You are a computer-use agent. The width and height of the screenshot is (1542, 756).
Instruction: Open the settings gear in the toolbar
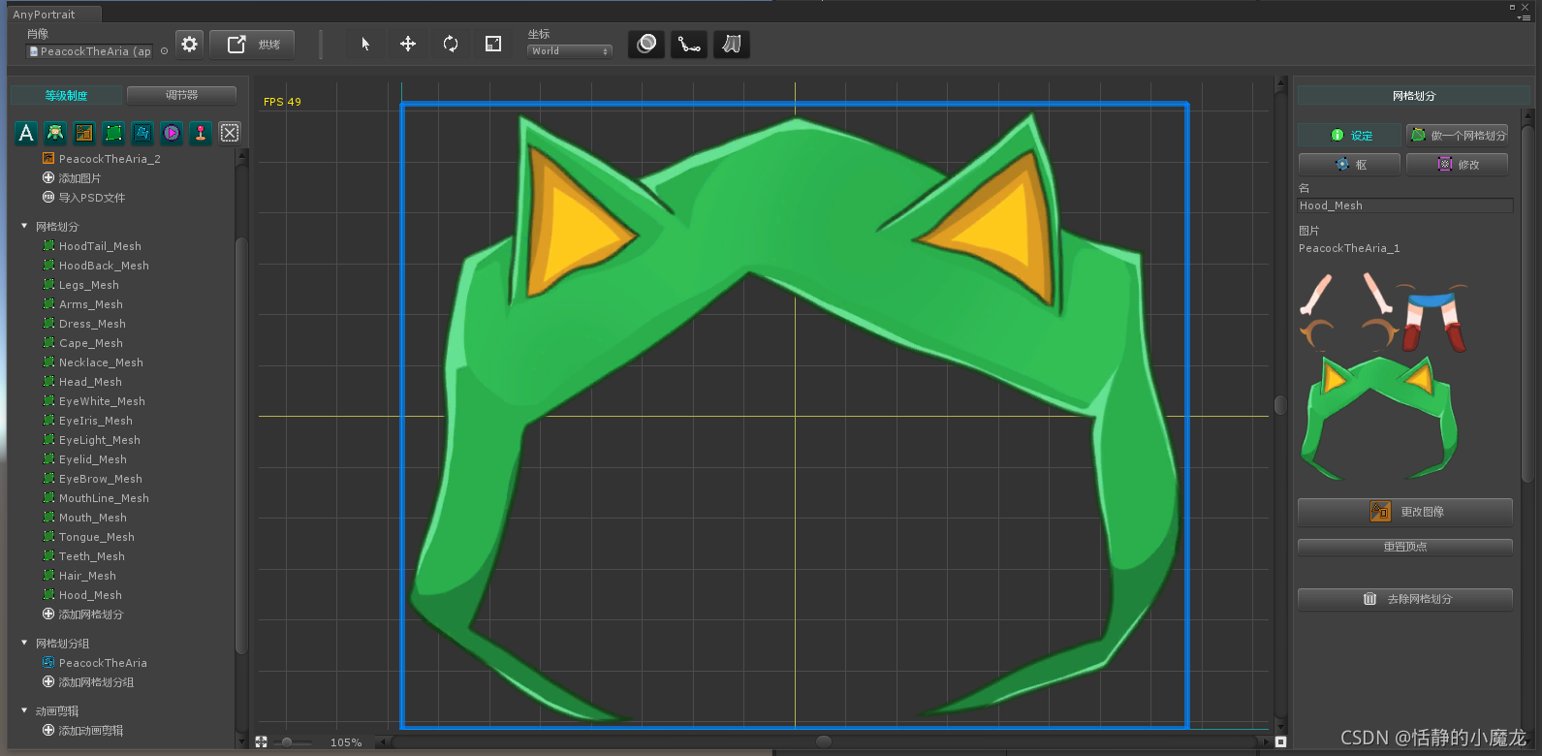190,45
